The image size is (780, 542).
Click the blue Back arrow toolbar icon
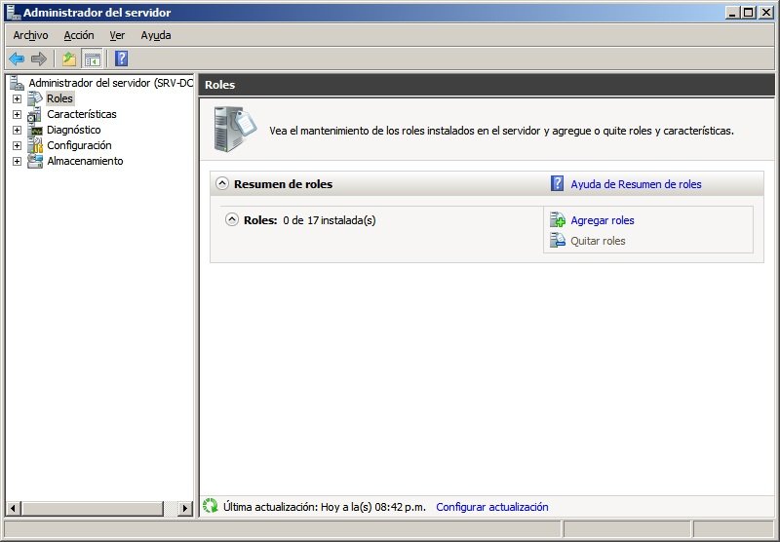(17, 59)
